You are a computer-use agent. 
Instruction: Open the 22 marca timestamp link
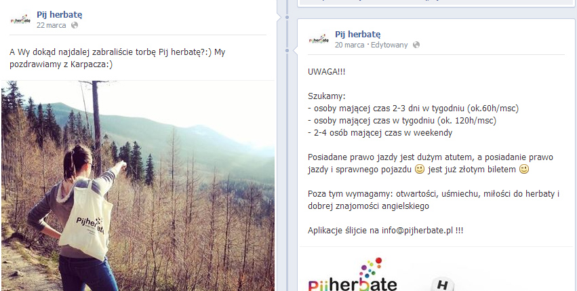[x=51, y=25]
